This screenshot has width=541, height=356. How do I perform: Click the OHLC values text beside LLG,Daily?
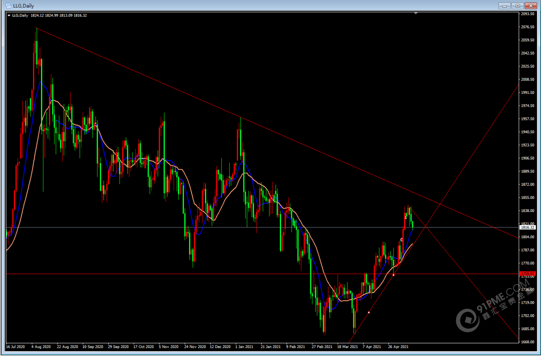pos(59,15)
